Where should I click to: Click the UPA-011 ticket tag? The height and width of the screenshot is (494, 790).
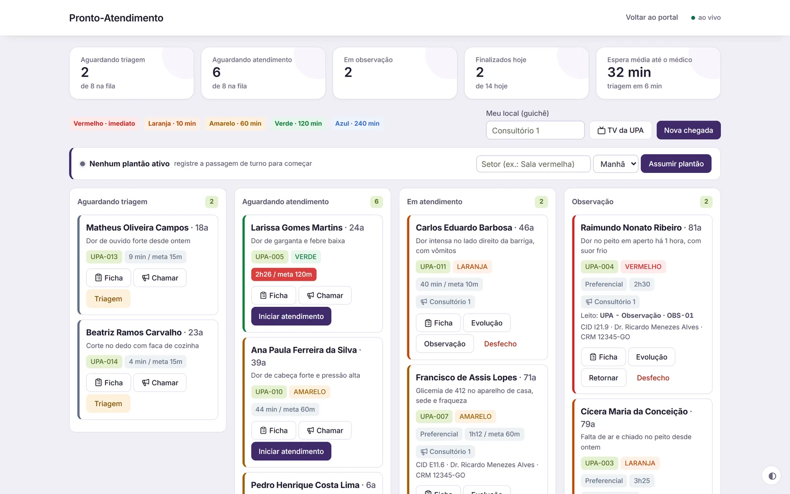click(x=433, y=267)
